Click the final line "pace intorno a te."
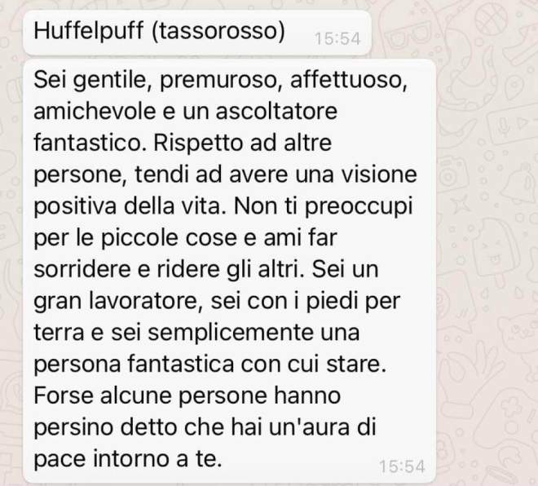538x486 pixels. [128, 459]
